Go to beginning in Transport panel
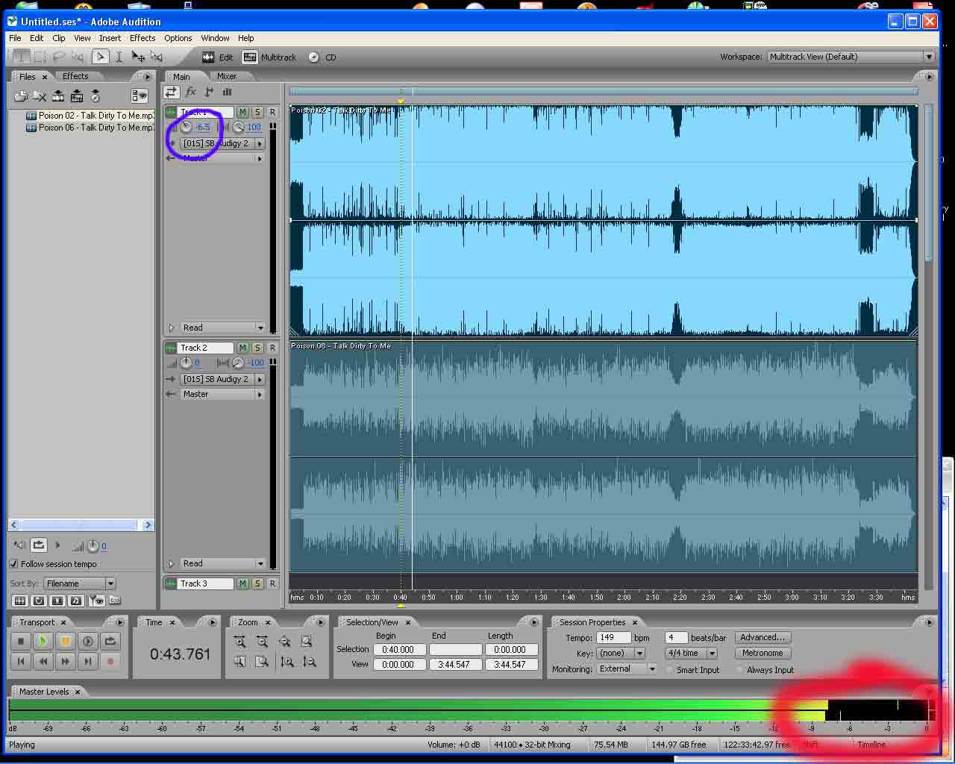 [x=21, y=661]
